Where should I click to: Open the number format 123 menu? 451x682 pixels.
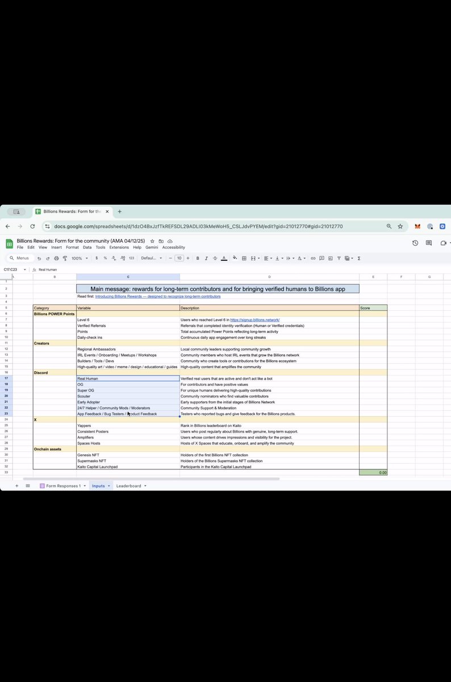pyautogui.click(x=131, y=258)
